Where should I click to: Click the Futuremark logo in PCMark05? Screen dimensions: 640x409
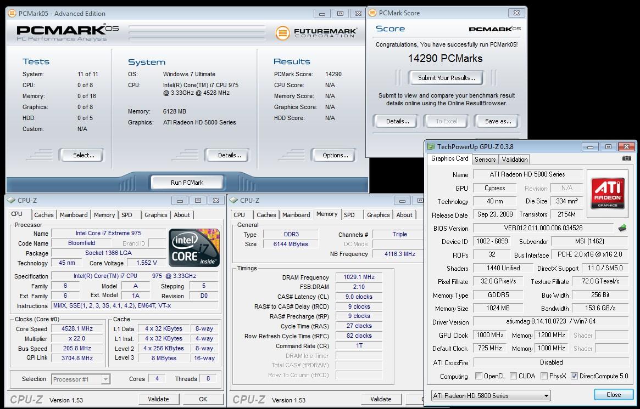click(x=316, y=32)
